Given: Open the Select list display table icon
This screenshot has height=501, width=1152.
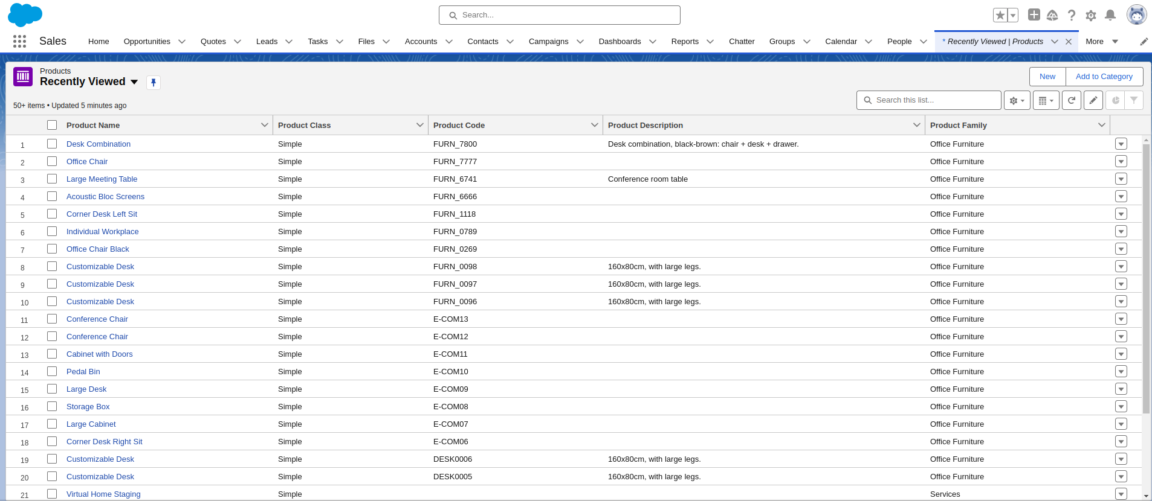Looking at the screenshot, I should 1046,100.
